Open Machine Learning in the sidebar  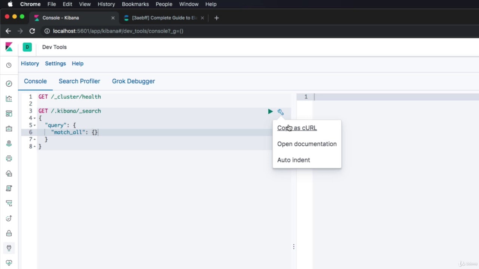click(x=9, y=158)
